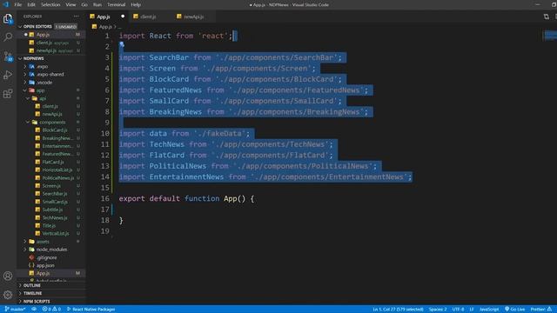Click the VS Code logo icon

click(6, 4)
